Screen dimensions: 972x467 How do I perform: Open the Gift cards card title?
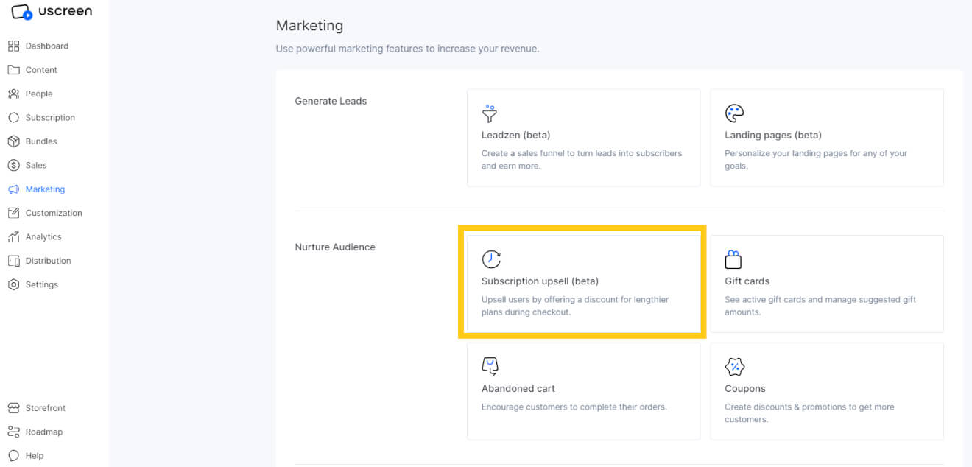pos(747,281)
